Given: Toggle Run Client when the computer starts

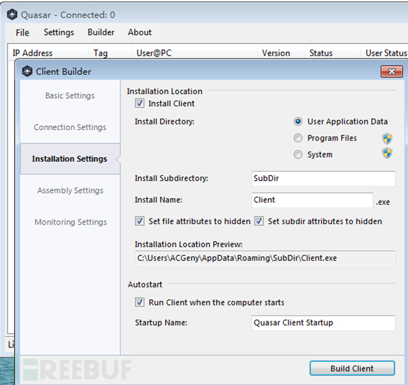Looking at the screenshot, I should coord(140,303).
